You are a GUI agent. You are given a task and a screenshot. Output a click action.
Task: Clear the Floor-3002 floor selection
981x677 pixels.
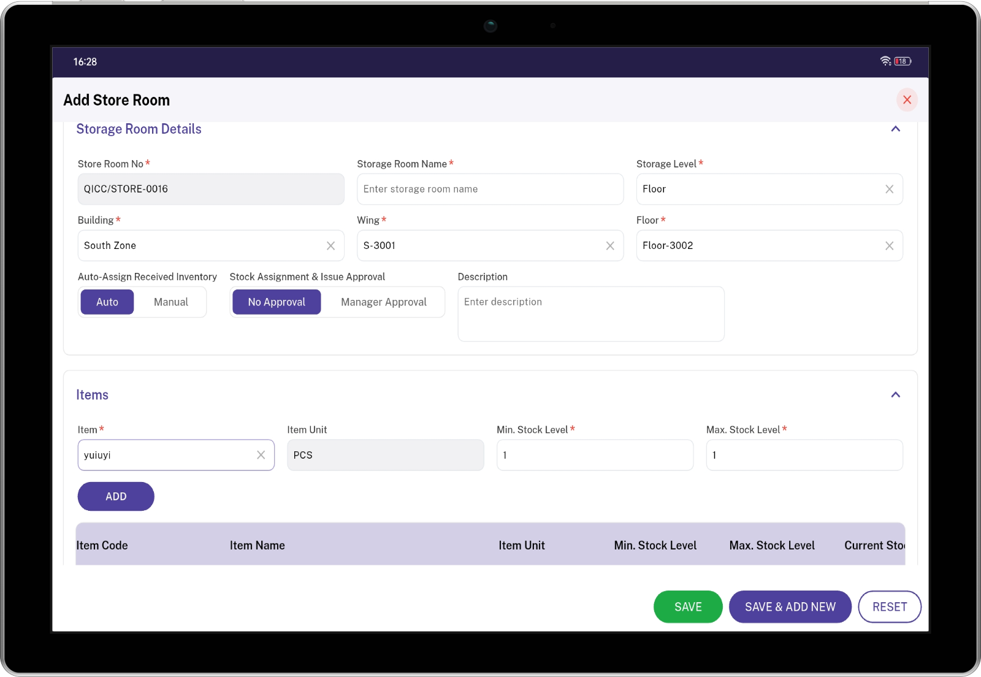pyautogui.click(x=889, y=246)
